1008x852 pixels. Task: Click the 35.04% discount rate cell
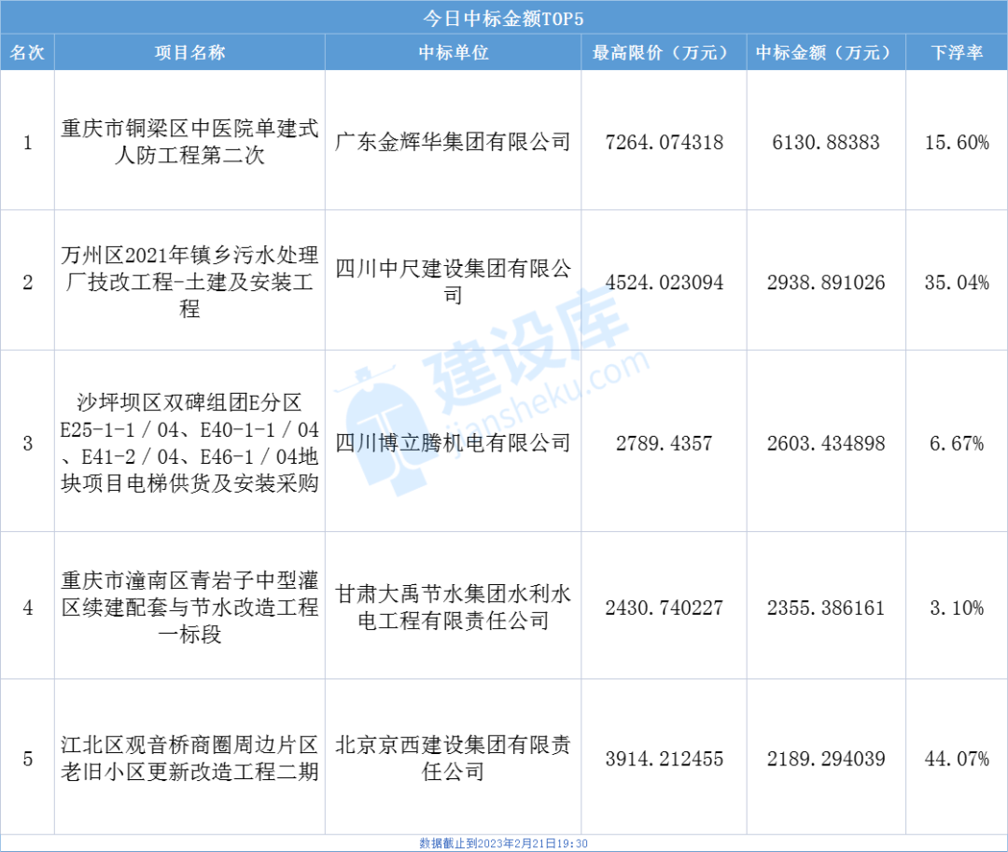pyautogui.click(x=957, y=283)
